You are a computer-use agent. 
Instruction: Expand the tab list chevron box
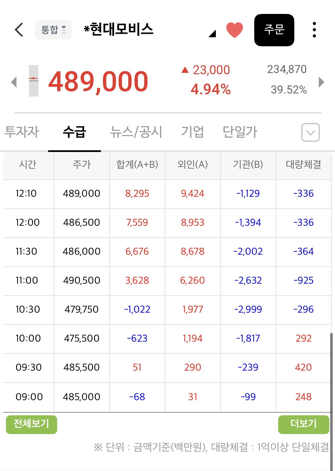(311, 132)
